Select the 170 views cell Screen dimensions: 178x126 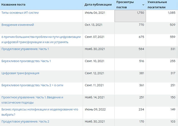130,122
